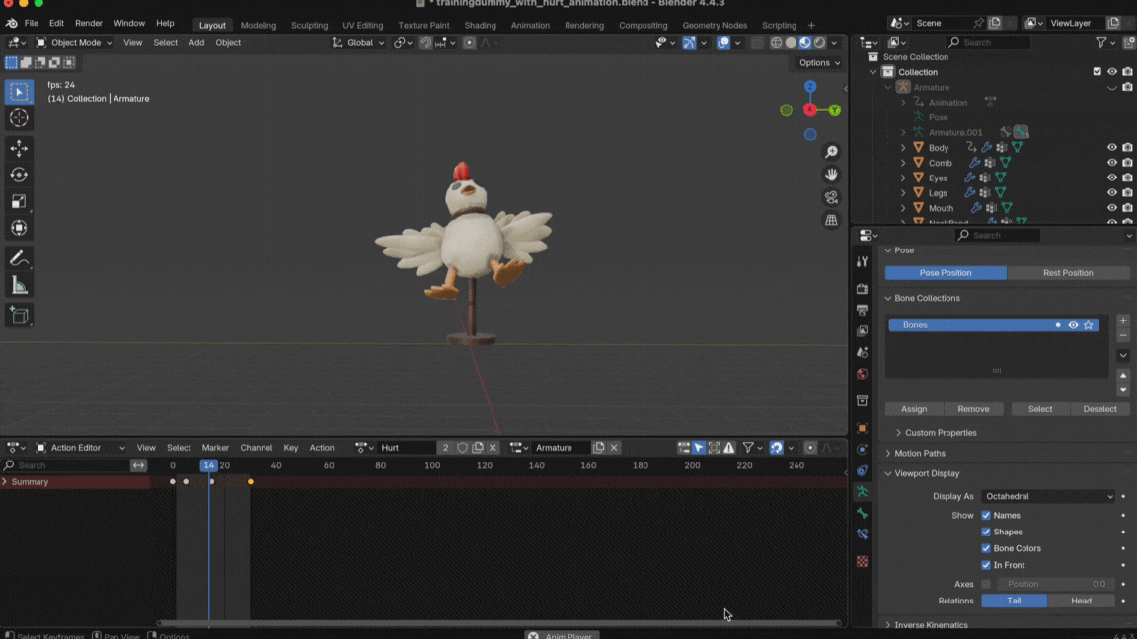
Task: Open the Channel menu in Action Editor
Action: [256, 448]
